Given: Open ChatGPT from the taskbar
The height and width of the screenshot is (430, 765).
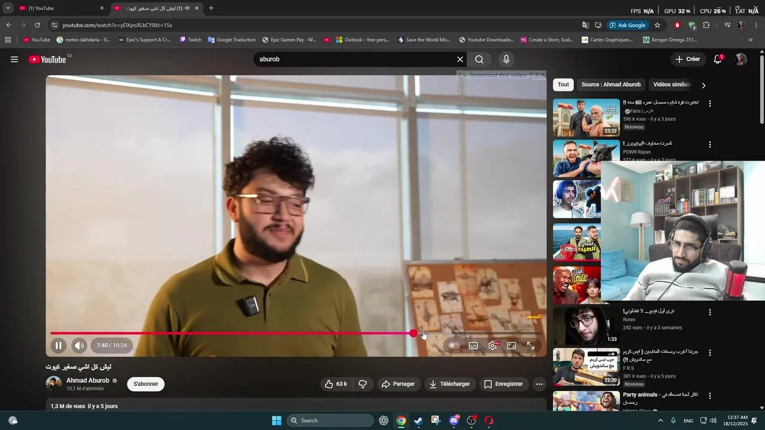Looking at the screenshot, I should 384,420.
